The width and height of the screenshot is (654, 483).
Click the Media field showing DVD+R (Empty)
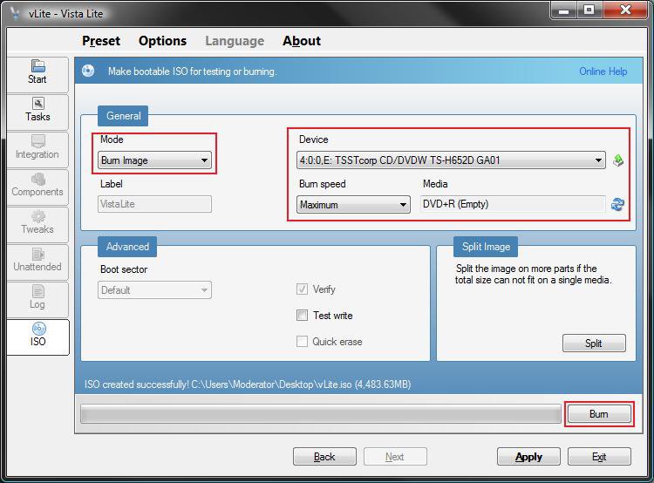tap(513, 204)
